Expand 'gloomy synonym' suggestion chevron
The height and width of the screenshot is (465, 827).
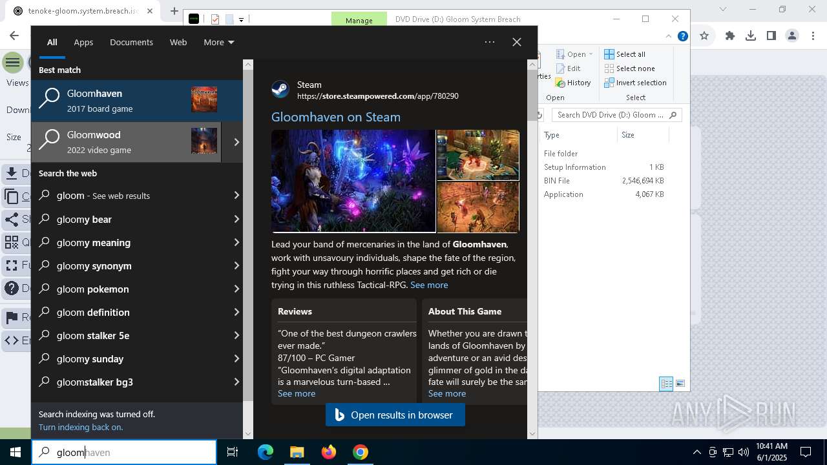point(236,265)
